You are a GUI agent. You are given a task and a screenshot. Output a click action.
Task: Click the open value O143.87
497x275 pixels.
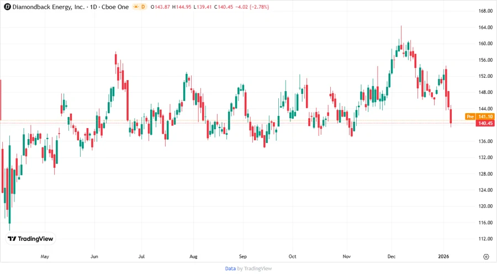click(160, 7)
